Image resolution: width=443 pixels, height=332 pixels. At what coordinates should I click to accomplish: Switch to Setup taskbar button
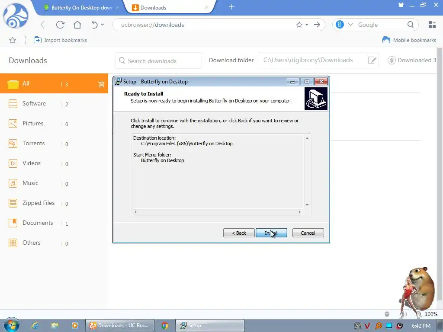click(x=209, y=326)
